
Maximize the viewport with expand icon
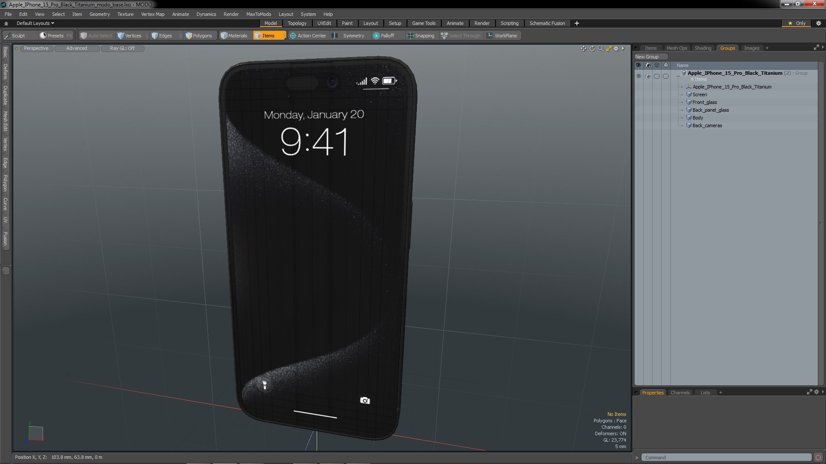click(609, 49)
